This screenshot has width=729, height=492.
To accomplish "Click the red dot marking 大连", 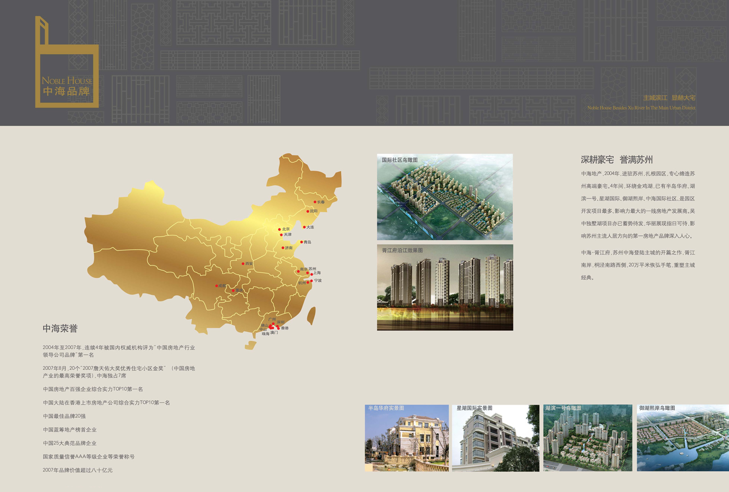I will (304, 227).
